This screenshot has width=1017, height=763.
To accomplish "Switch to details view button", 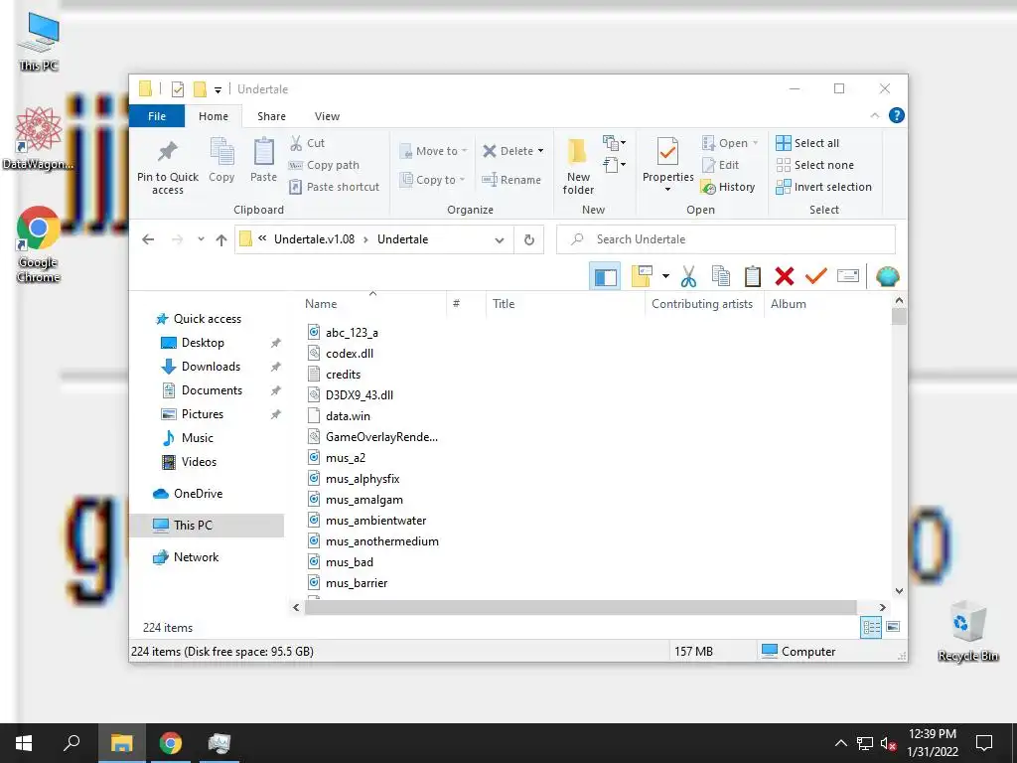I will [x=870, y=627].
